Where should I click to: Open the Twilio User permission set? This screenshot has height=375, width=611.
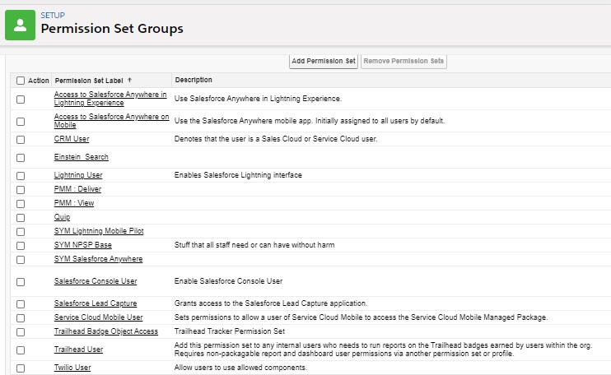point(72,368)
